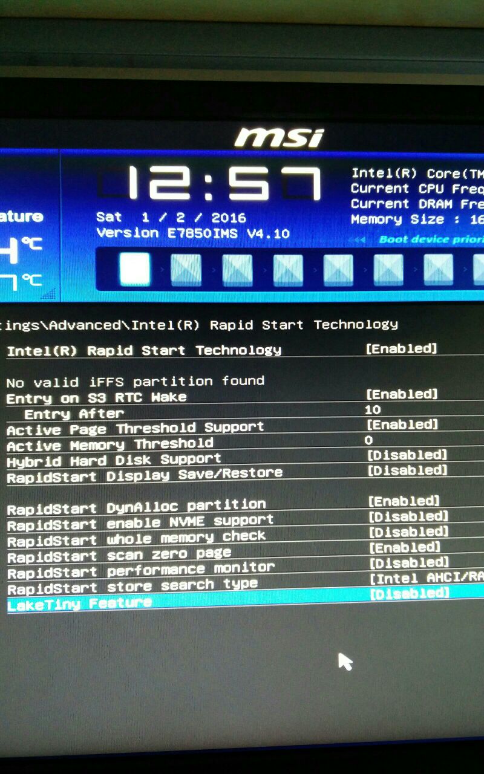484x774 pixels.
Task: Select RapidStart enable NVME support label
Action: pos(140,522)
